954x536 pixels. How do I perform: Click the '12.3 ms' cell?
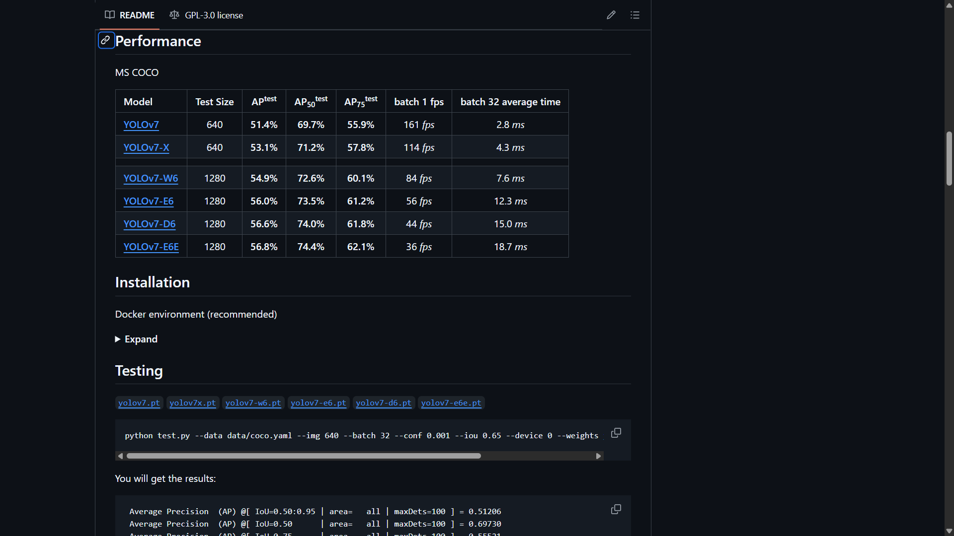coord(510,201)
